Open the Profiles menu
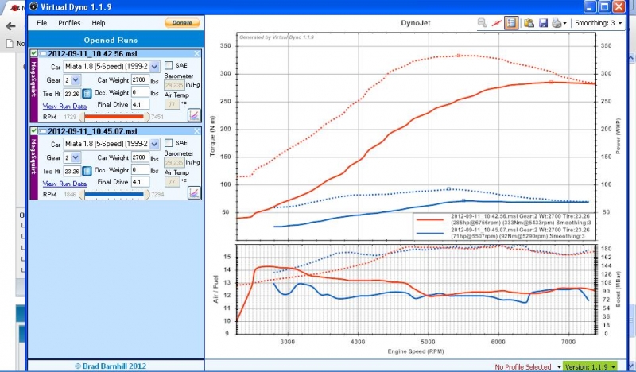The height and width of the screenshot is (372, 636). pyautogui.click(x=69, y=23)
